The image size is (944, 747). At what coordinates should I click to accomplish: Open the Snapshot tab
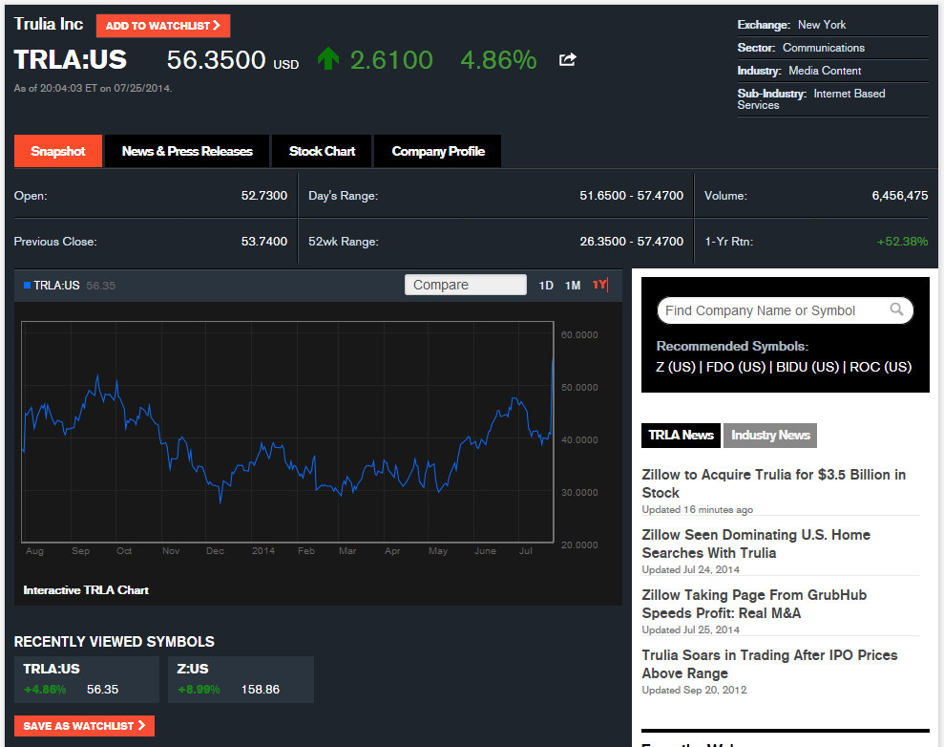click(58, 151)
